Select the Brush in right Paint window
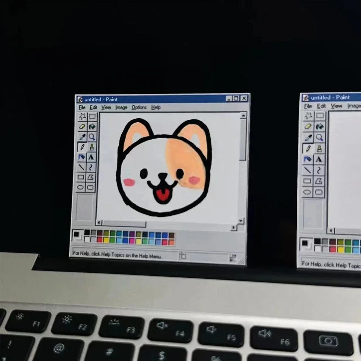 pos(319,149)
